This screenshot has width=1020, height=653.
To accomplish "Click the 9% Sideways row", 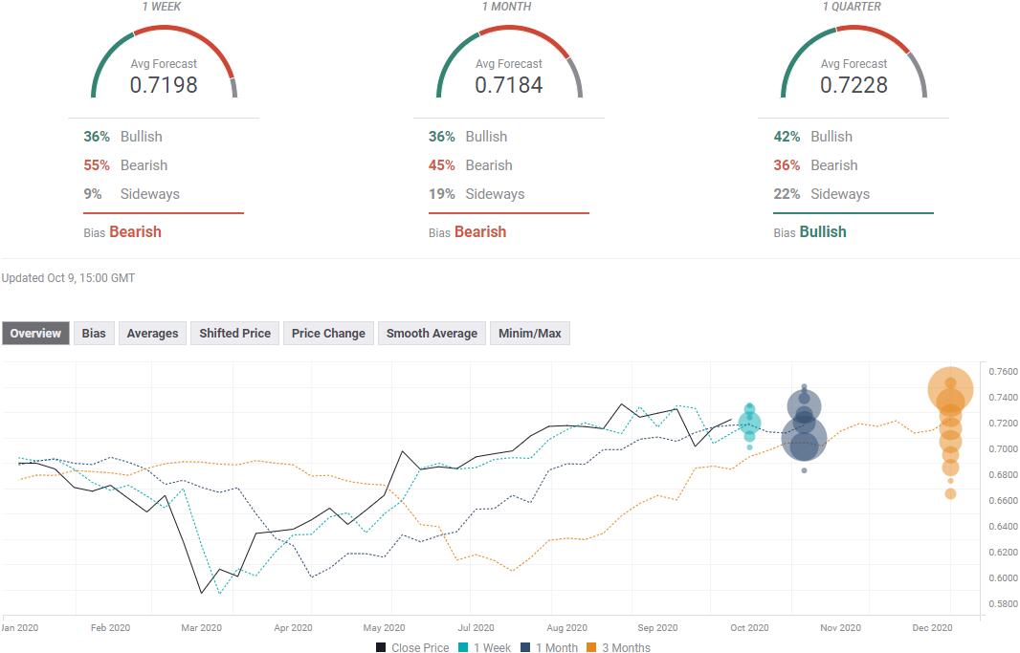I will pyautogui.click(x=131, y=194).
